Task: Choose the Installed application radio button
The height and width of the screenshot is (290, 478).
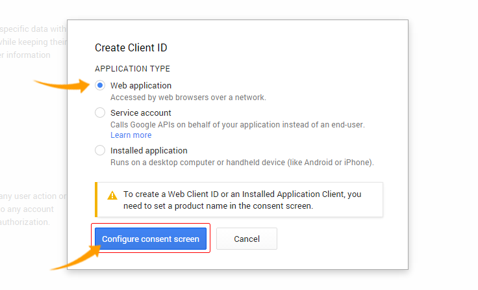Action: (100, 150)
